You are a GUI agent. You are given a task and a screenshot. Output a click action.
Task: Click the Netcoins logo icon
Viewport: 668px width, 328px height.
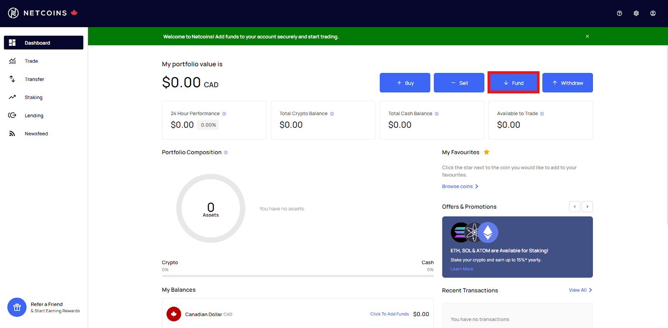(x=13, y=13)
